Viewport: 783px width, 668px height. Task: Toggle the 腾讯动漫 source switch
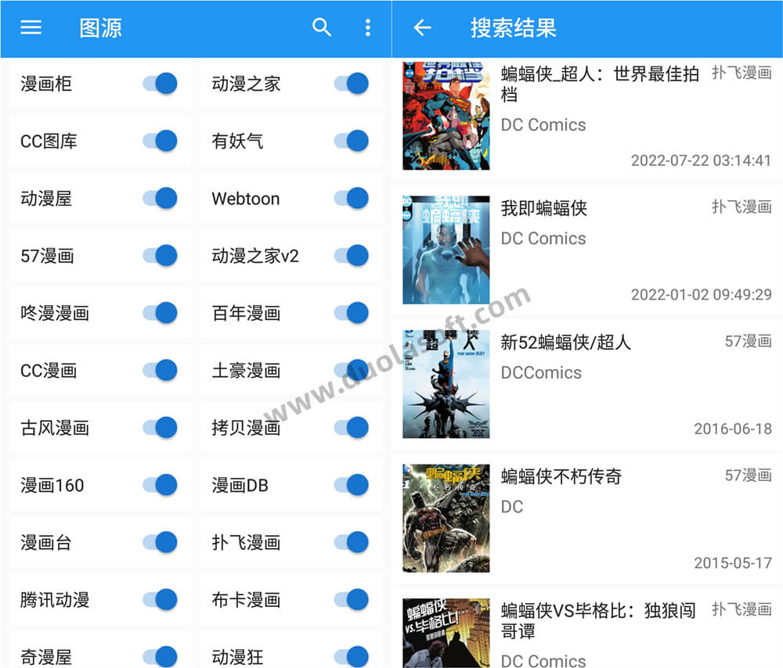click(x=160, y=600)
